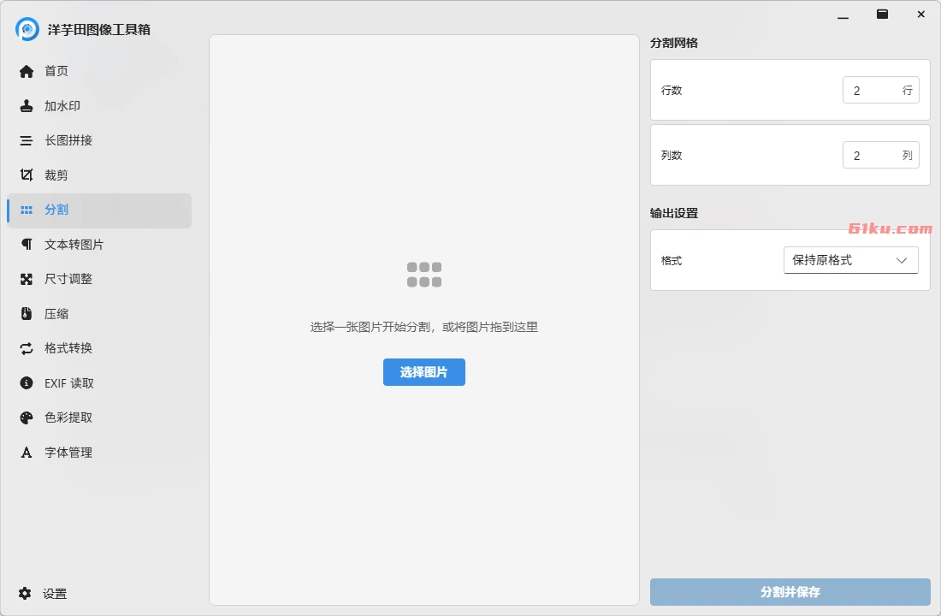Click the zip file icon for 压缩
This screenshot has width=941, height=616.
[x=27, y=313]
